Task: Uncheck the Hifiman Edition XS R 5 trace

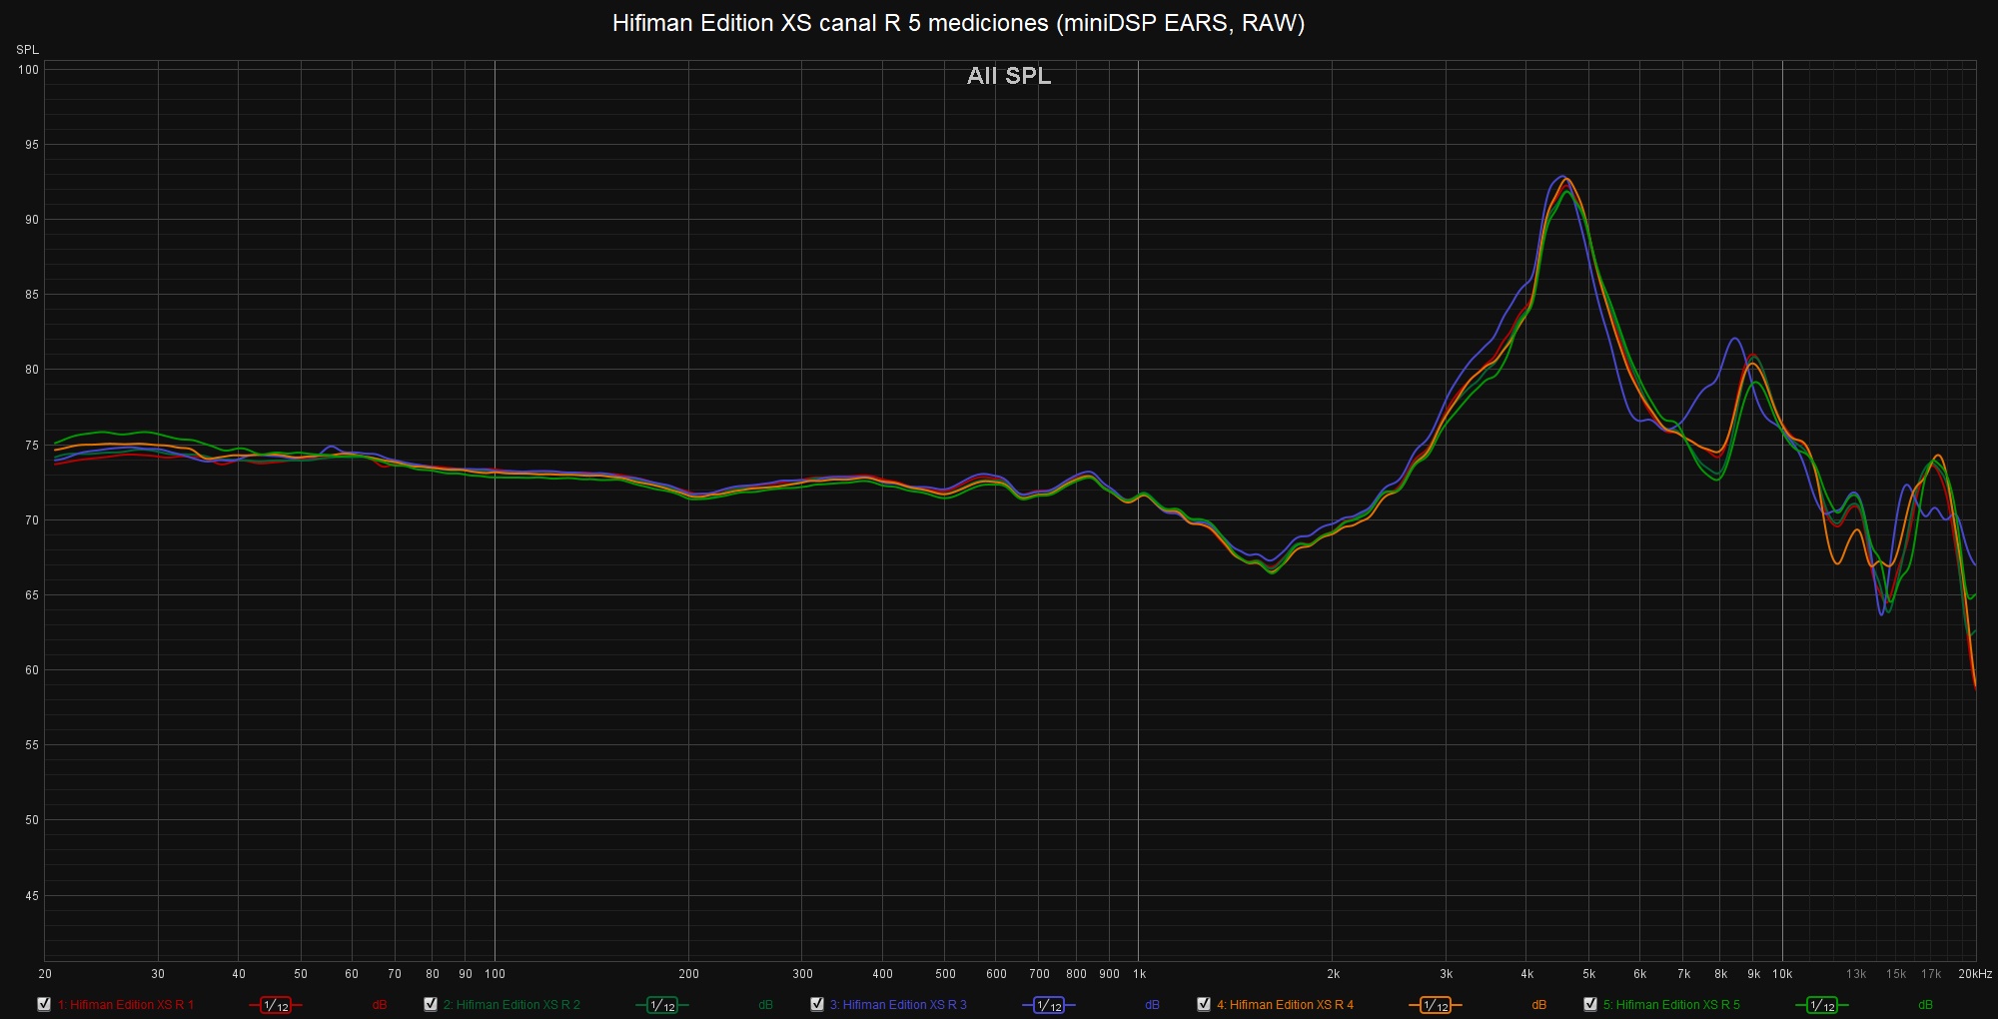Action: click(1590, 1004)
